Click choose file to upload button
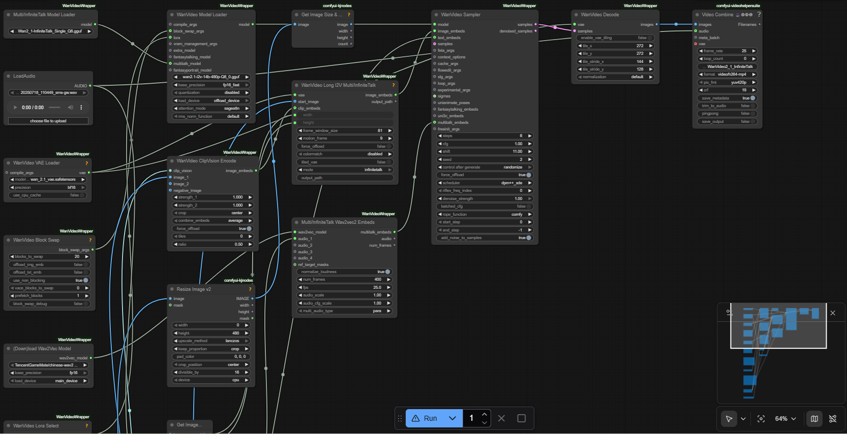 coord(48,121)
